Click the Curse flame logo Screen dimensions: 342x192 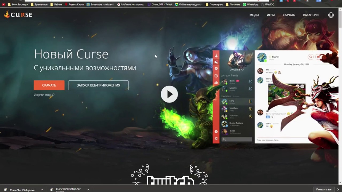pyautogui.click(x=18, y=15)
